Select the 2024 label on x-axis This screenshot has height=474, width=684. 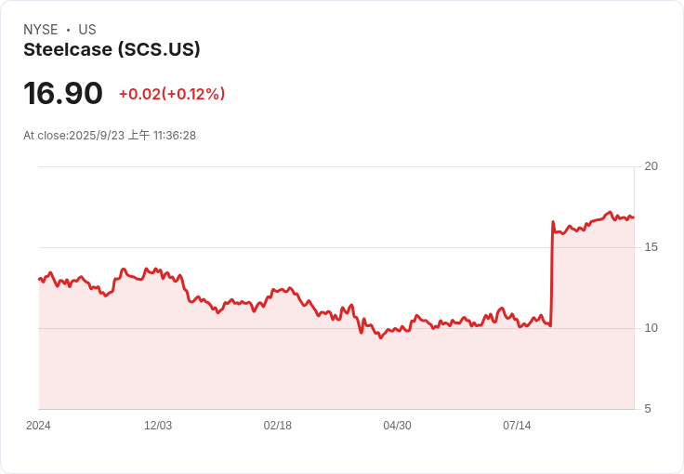click(38, 426)
